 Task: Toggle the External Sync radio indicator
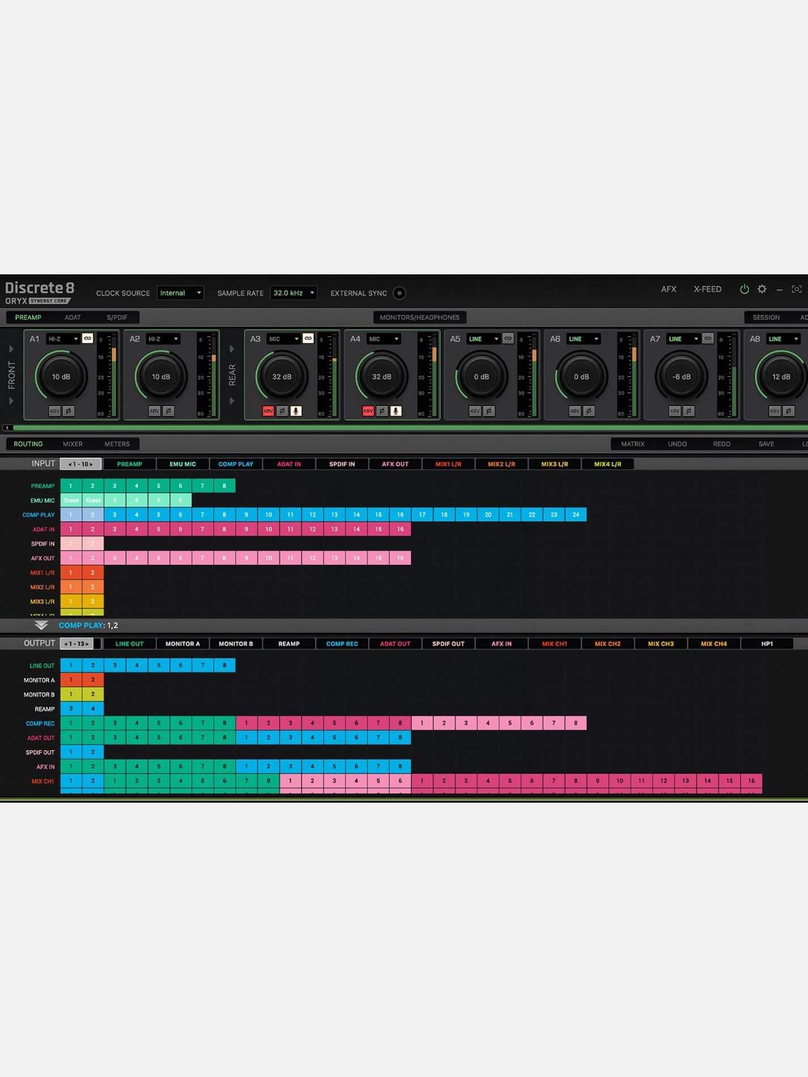coord(399,293)
